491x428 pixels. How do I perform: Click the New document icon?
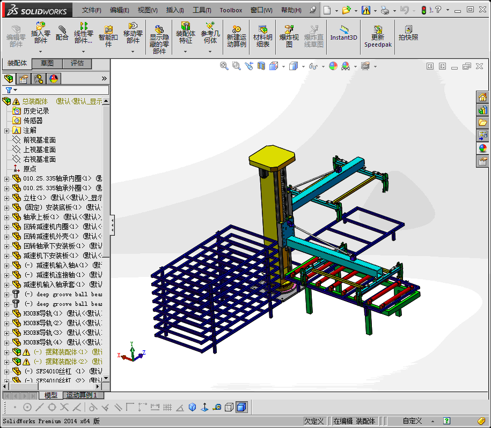(327, 10)
